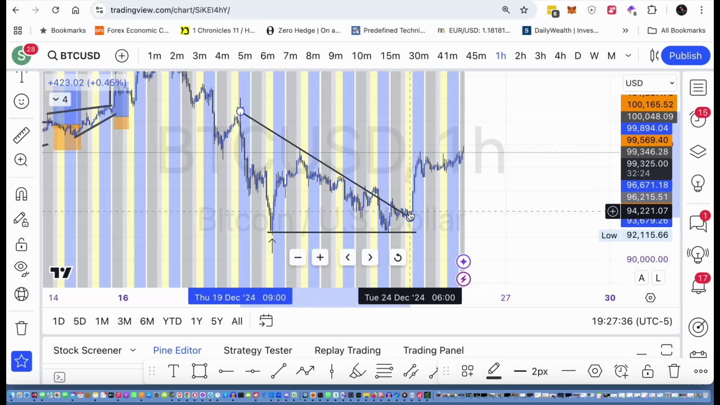The width and height of the screenshot is (720, 405).
Task: Expand the timeframe list chevron after M
Action: pyautogui.click(x=628, y=56)
